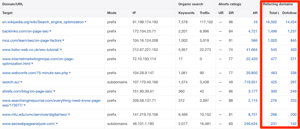Click the IP column header
This screenshot has height=129, width=300.
coord(134,13)
